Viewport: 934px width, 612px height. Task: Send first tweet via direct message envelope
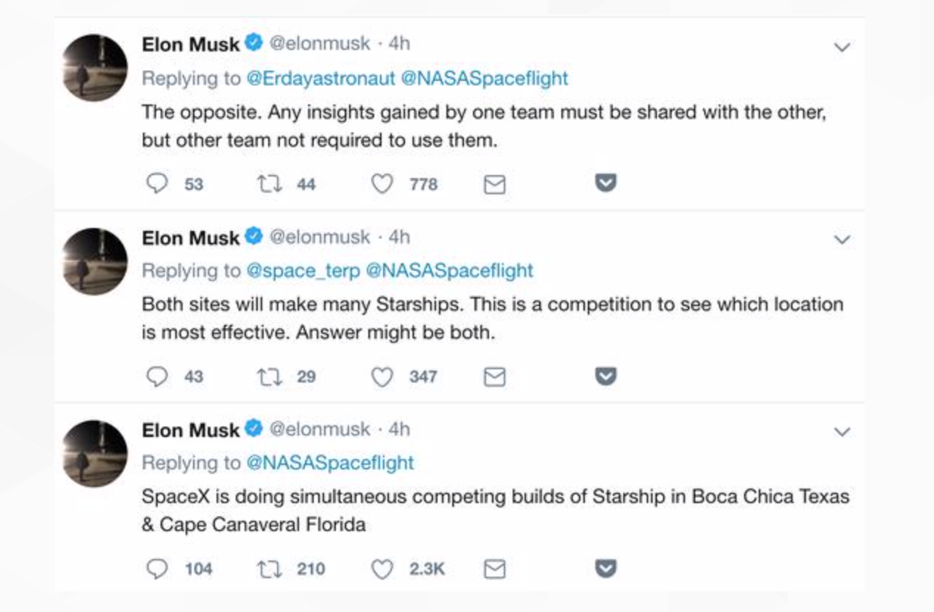click(495, 184)
